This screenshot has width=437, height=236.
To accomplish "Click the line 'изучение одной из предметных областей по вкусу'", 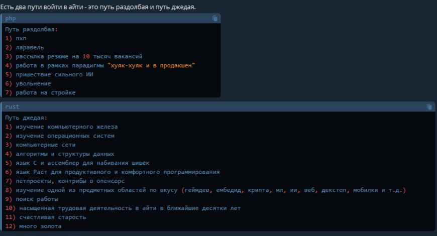I will (x=96, y=190).
